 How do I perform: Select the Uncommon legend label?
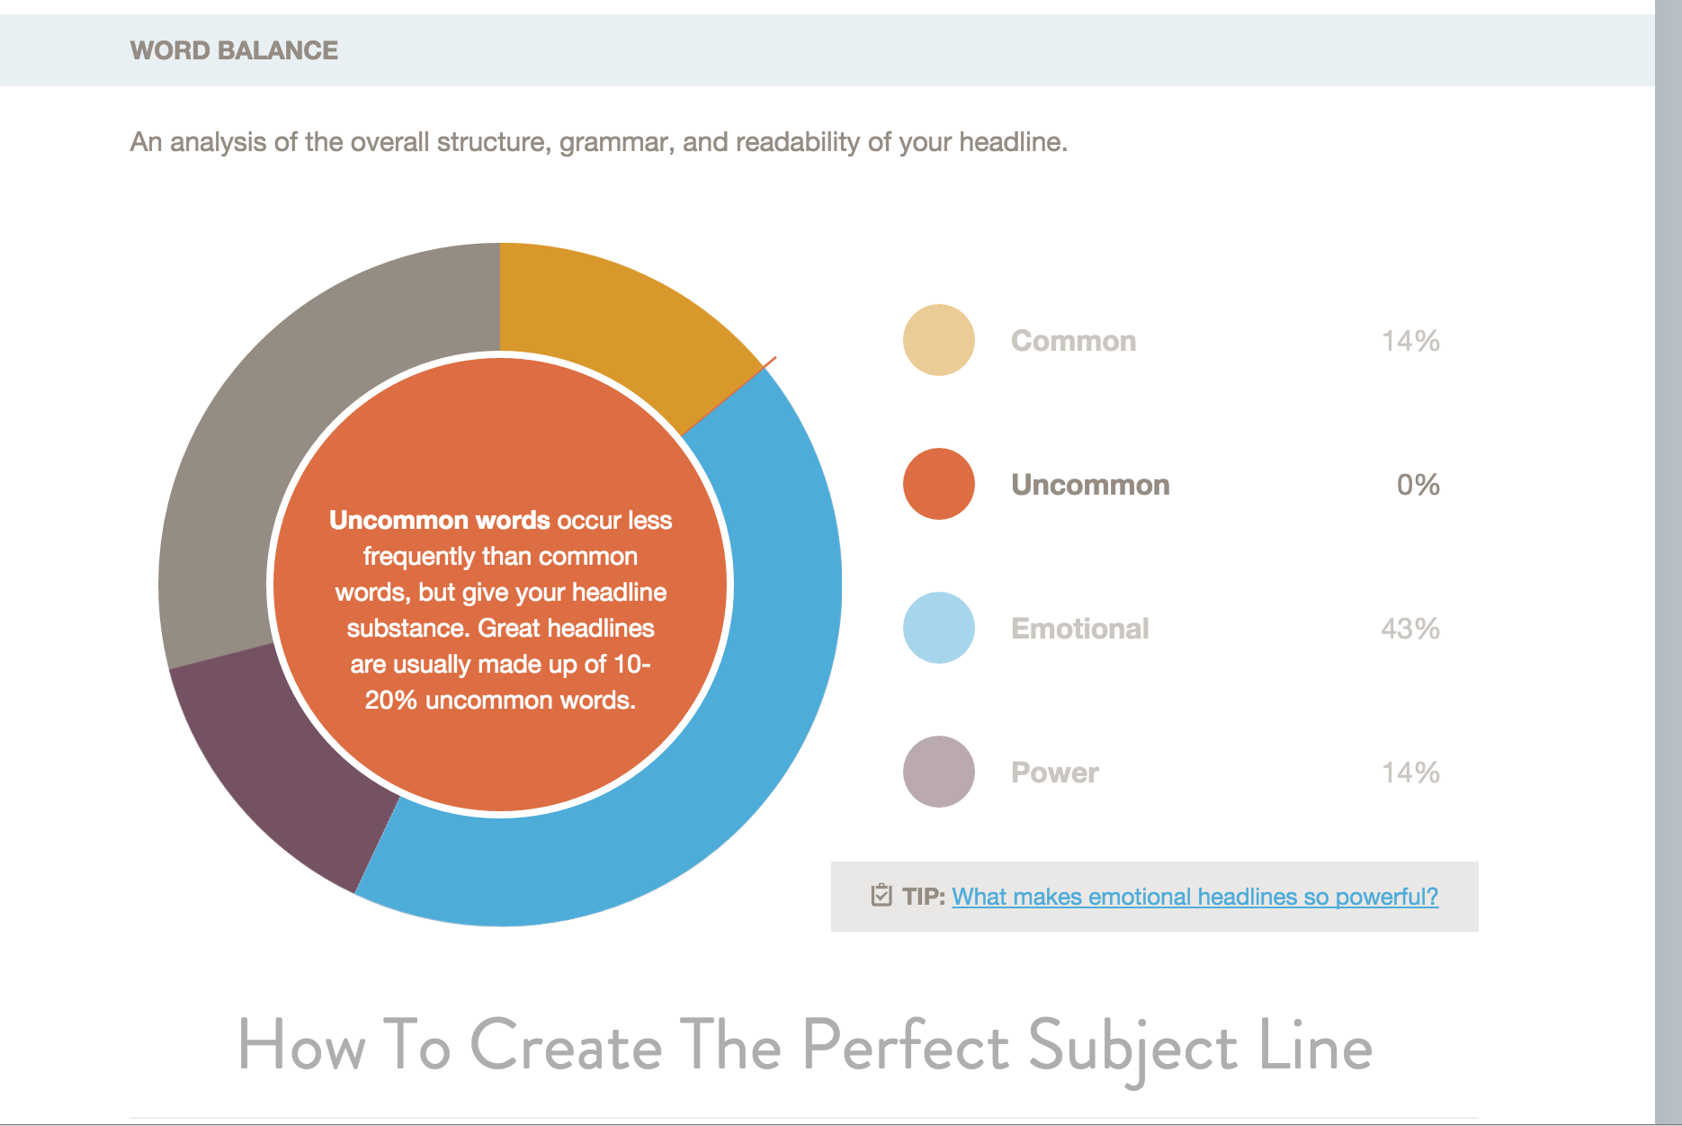(x=1090, y=485)
